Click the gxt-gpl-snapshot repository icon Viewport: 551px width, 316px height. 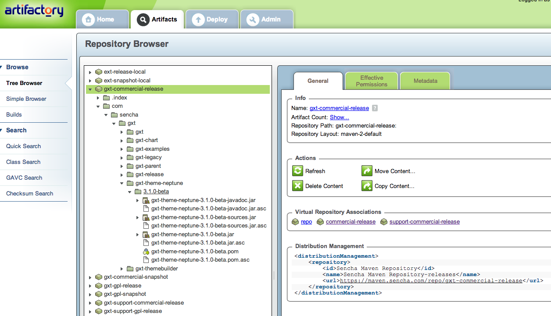coord(98,294)
